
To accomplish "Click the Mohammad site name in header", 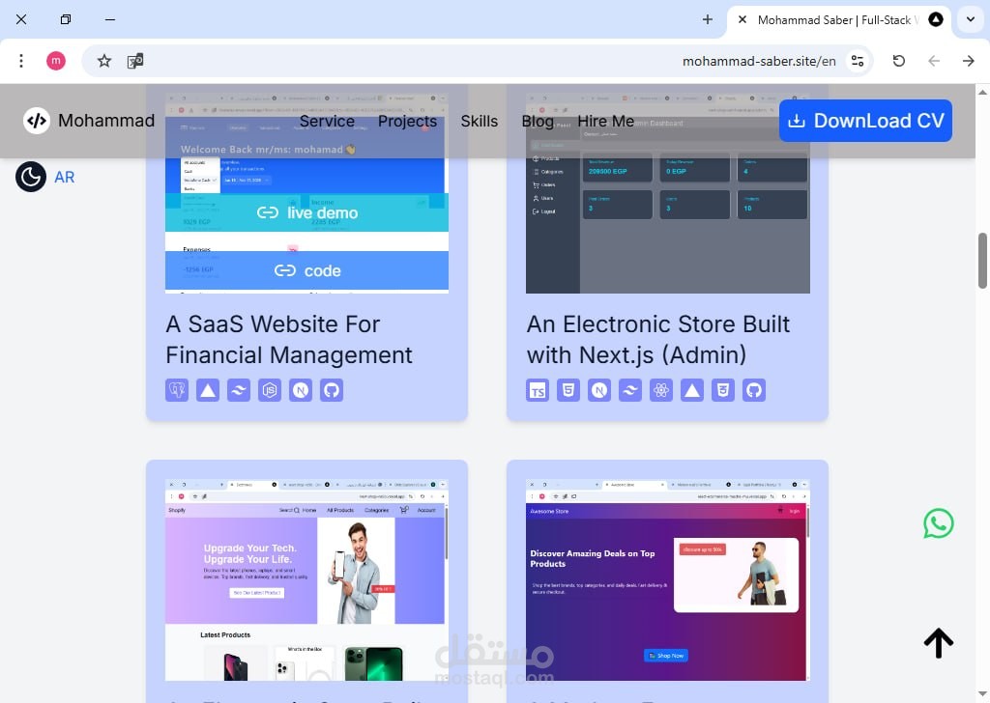I will point(106,121).
